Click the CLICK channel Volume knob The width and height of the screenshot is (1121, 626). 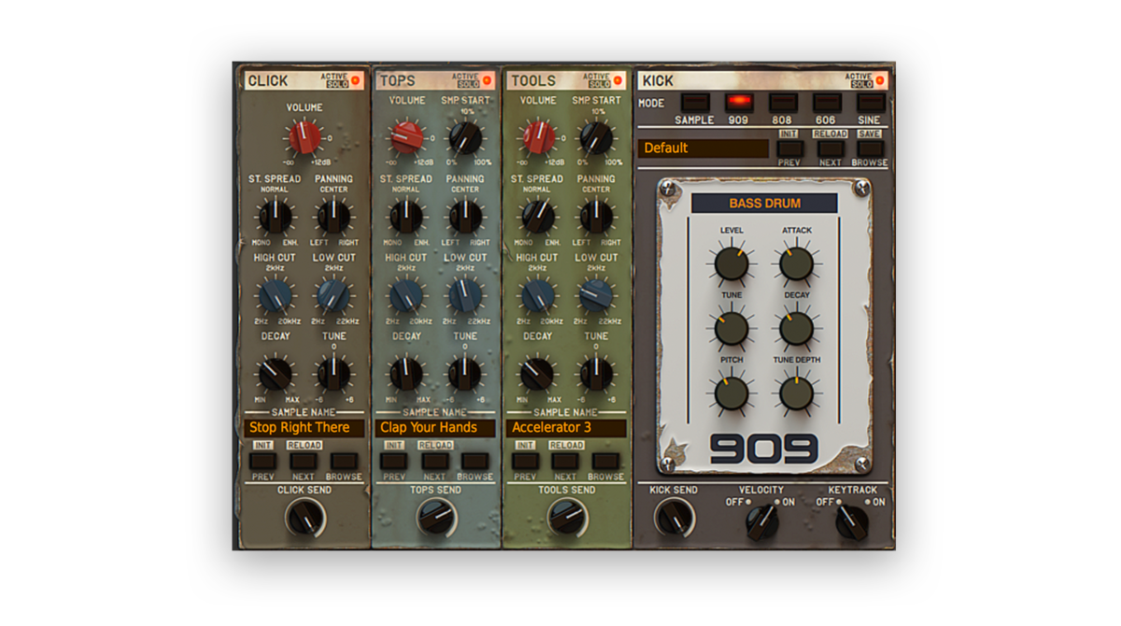coord(306,138)
